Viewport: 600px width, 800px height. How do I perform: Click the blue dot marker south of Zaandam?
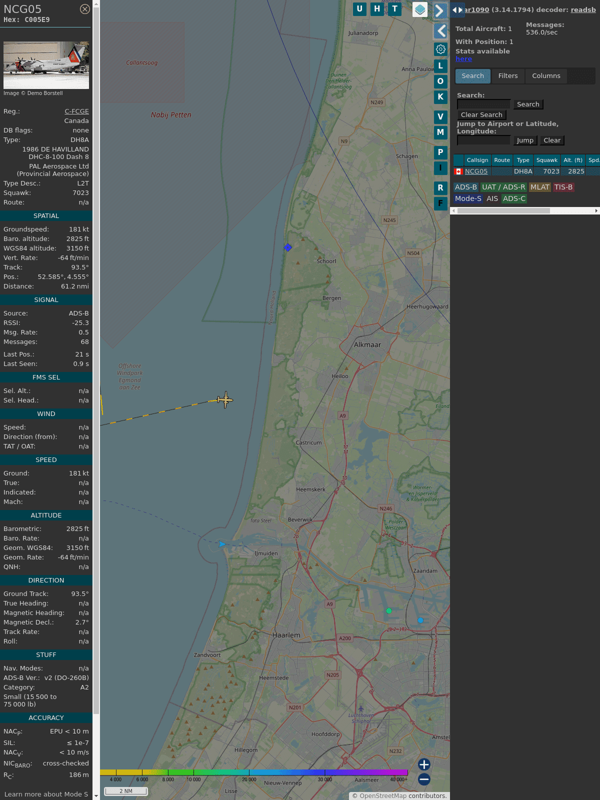click(420, 620)
